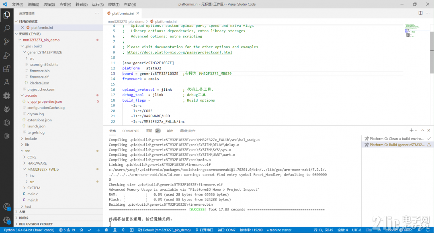Open the Source Control view
This screenshot has height=233, width=434.
(x=7, y=42)
